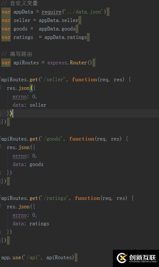159x267 pixels.
Task: Click 'res.json' inside the /ratings handler
Action: tap(18, 206)
